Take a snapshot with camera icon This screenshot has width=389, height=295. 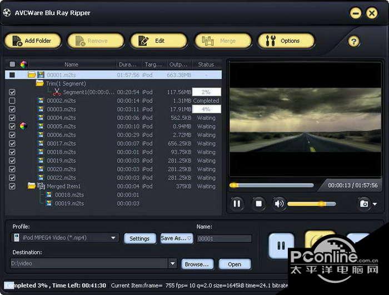point(364,204)
